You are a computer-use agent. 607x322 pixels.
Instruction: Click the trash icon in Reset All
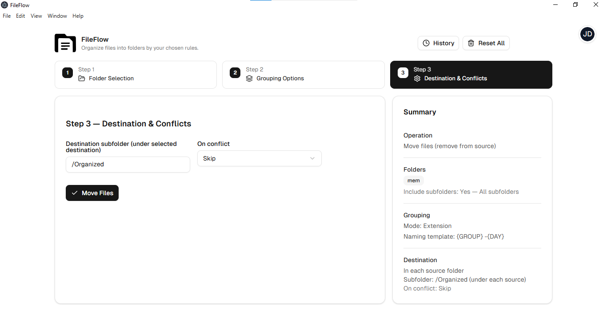tap(471, 43)
